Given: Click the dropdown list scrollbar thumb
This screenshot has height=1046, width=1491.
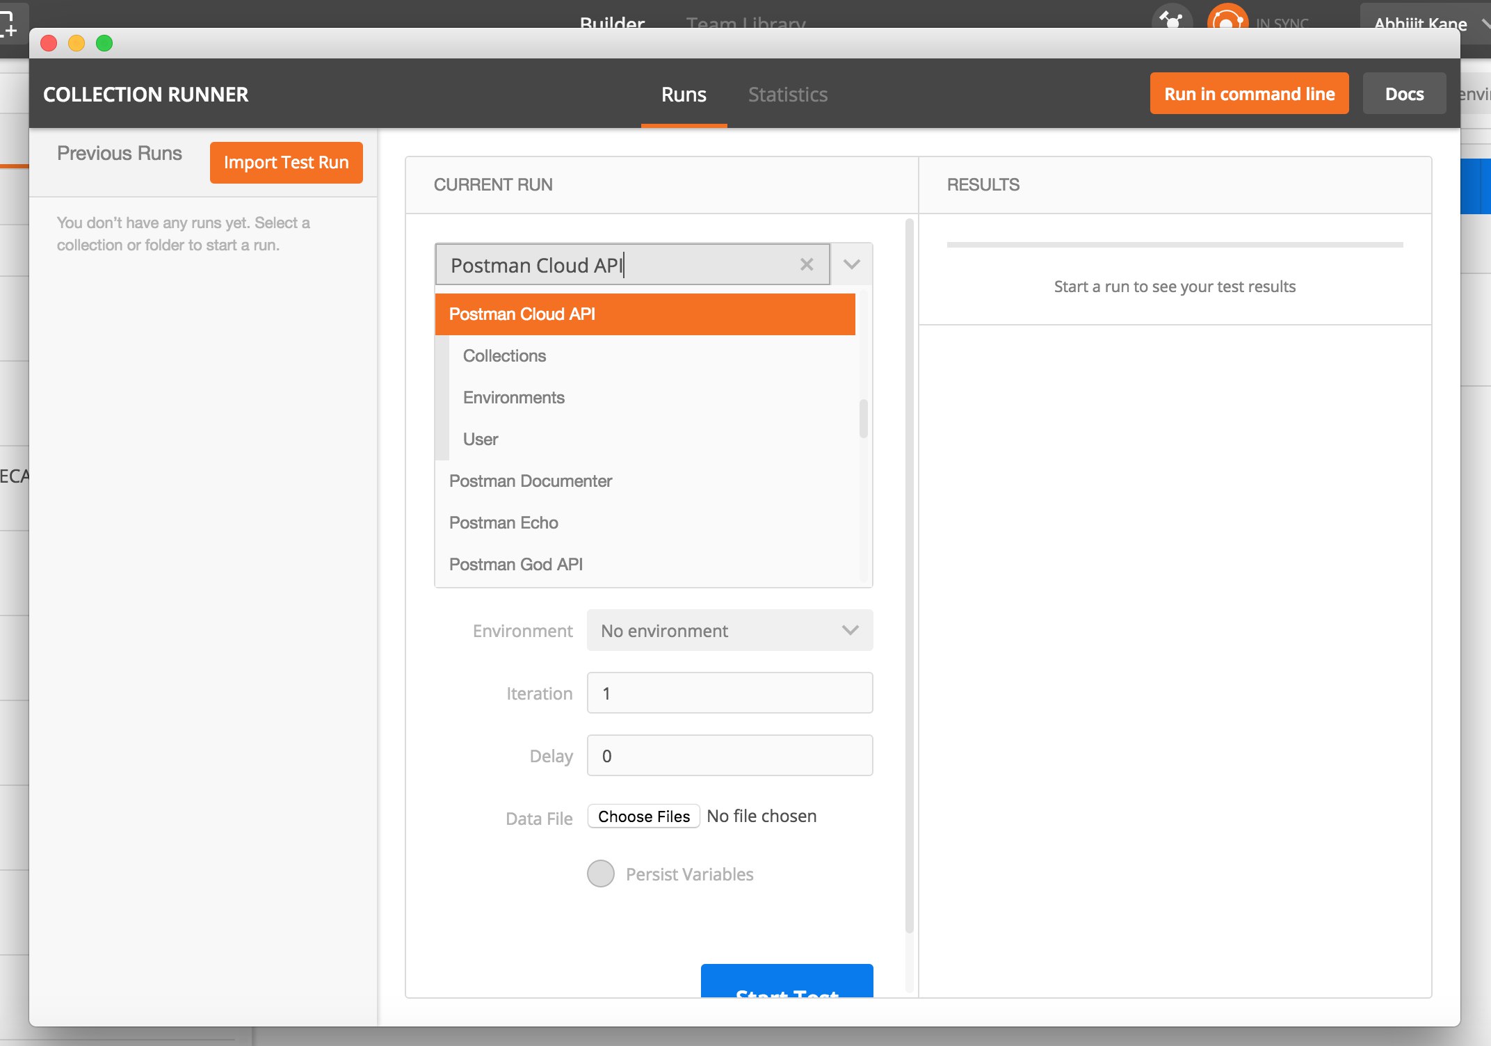Looking at the screenshot, I should point(863,418).
